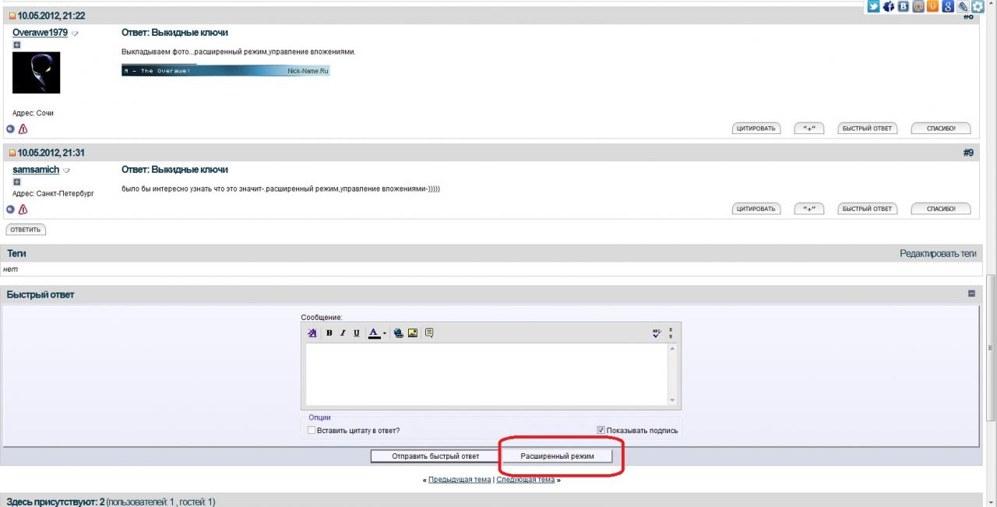Enable 'Вставить цитату в ответ?' checkbox
Viewport: 997px width, 507px height.
[x=312, y=430]
